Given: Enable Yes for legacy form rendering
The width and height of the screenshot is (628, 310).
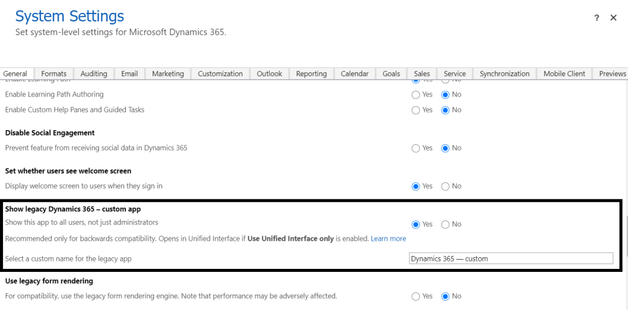Looking at the screenshot, I should pyautogui.click(x=416, y=296).
